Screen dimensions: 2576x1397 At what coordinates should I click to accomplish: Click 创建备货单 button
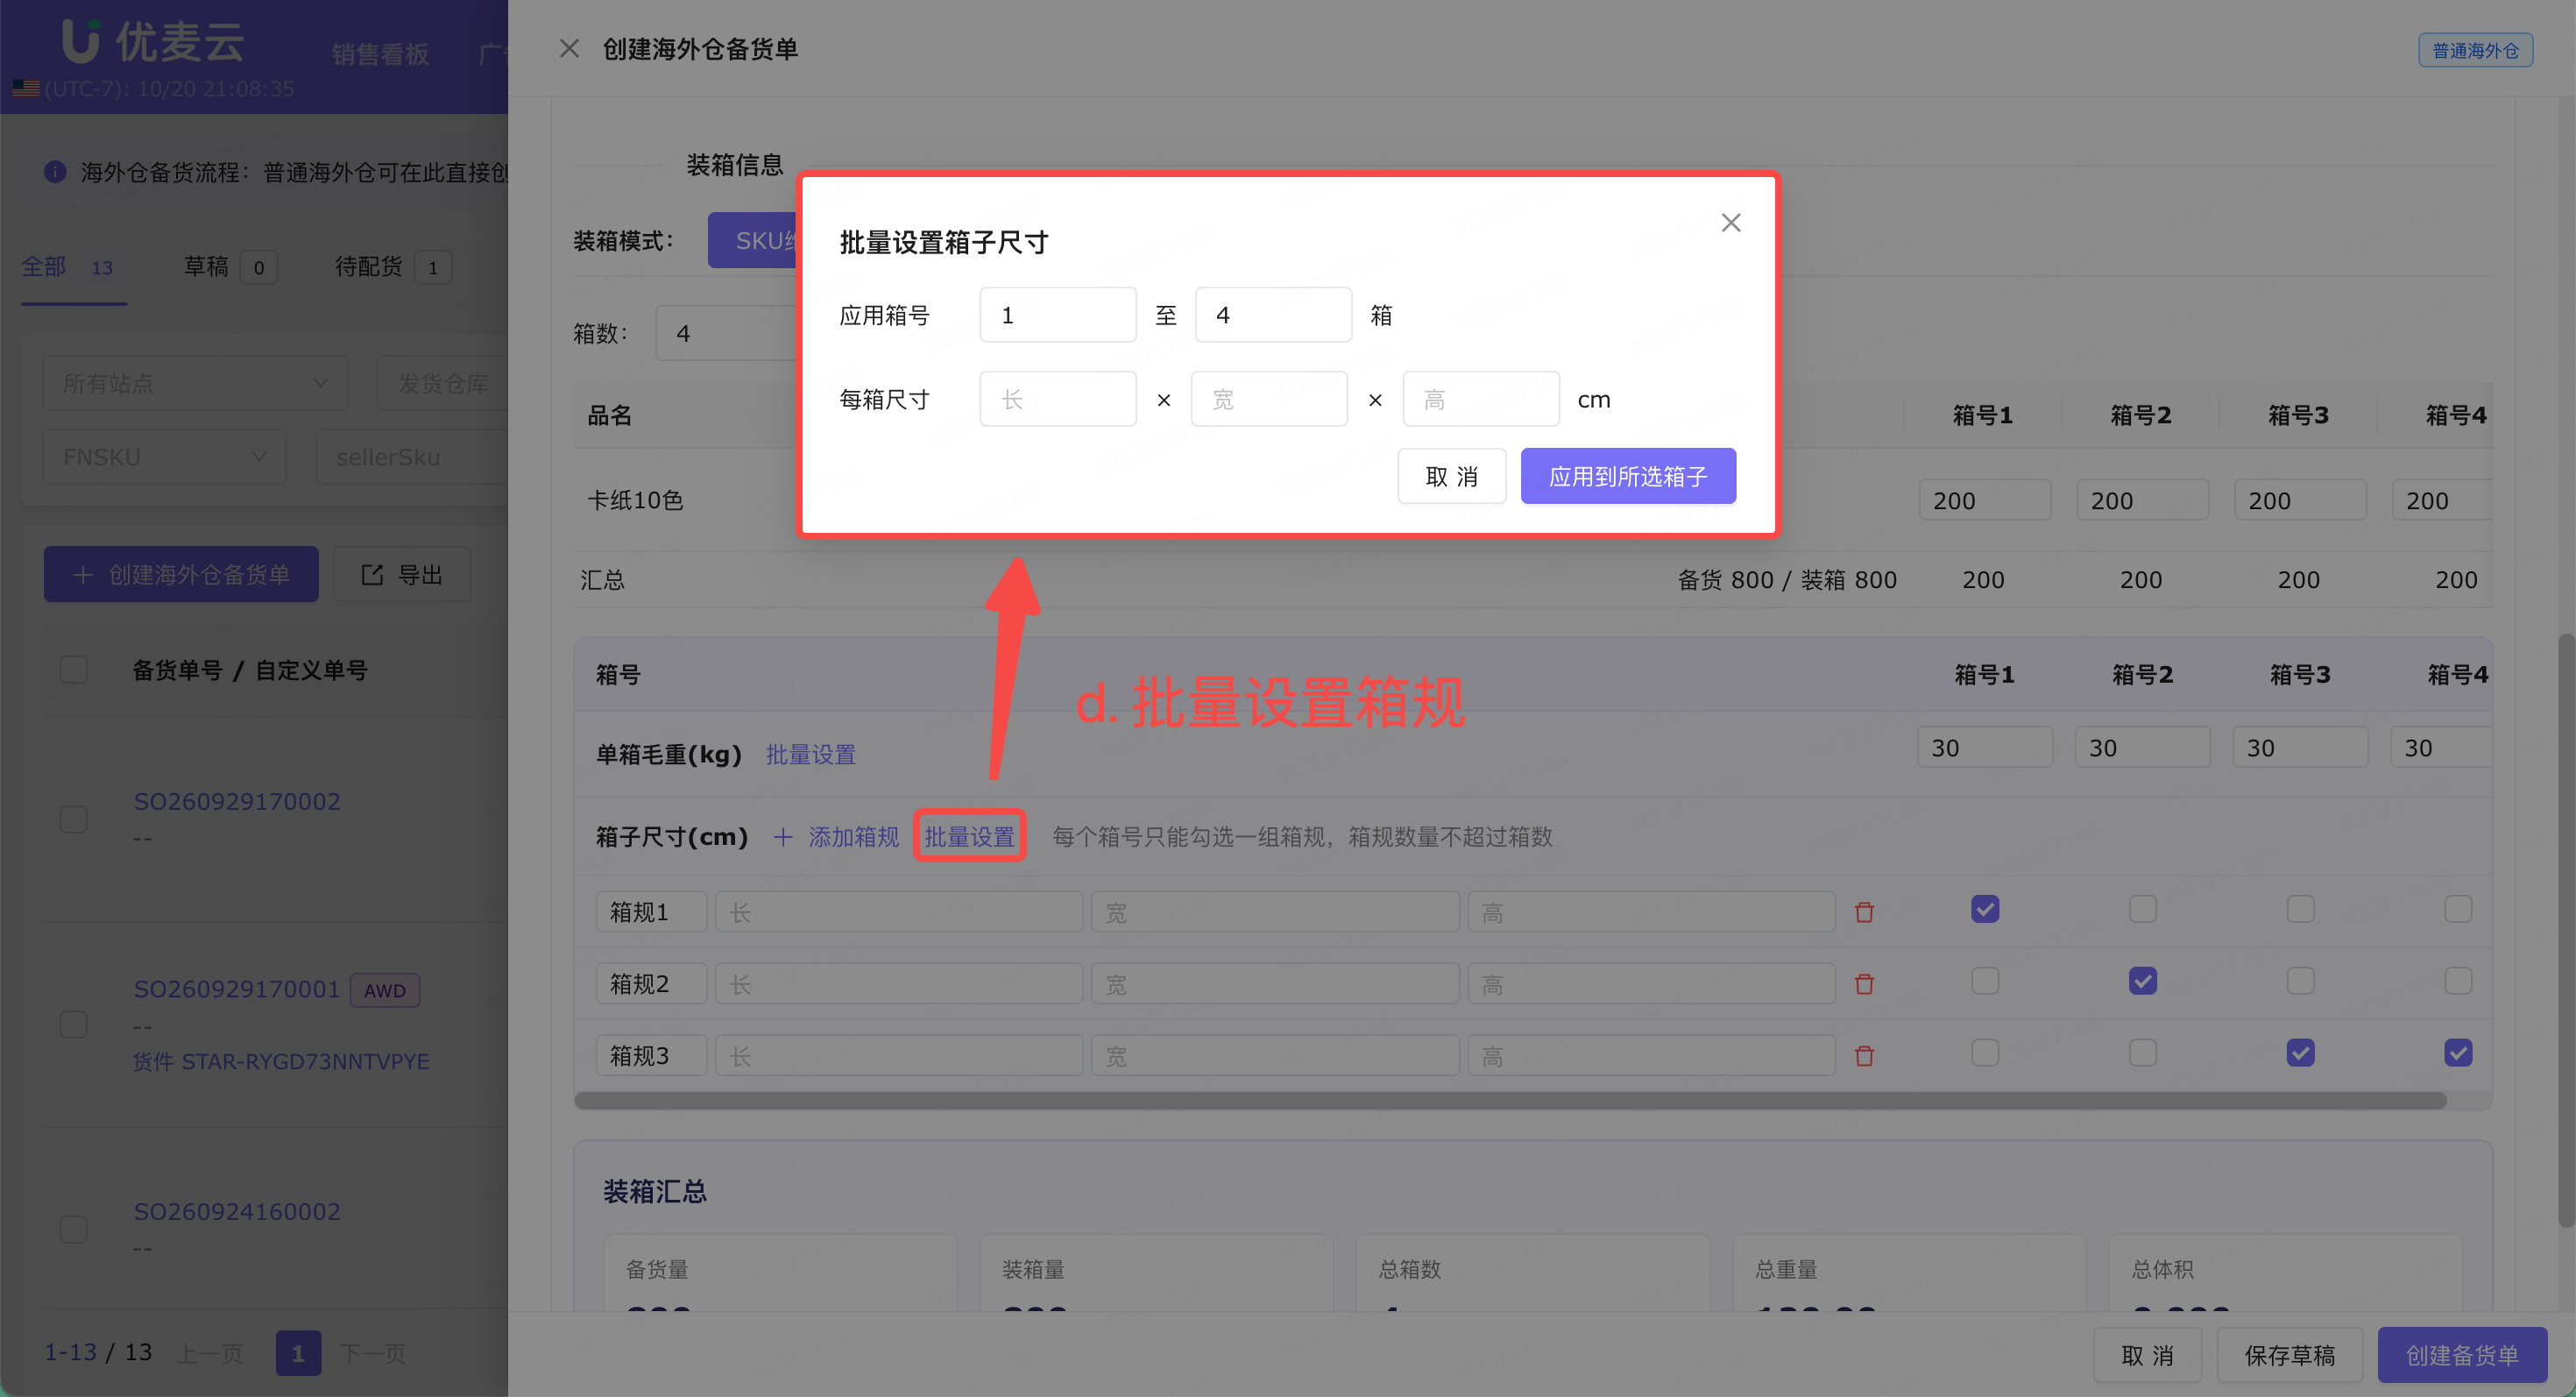(x=2462, y=1355)
